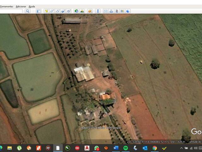Image resolution: width=202 pixels, height=152 pixels.
Task: Open the Ferramentas menu
Action: point(7,6)
